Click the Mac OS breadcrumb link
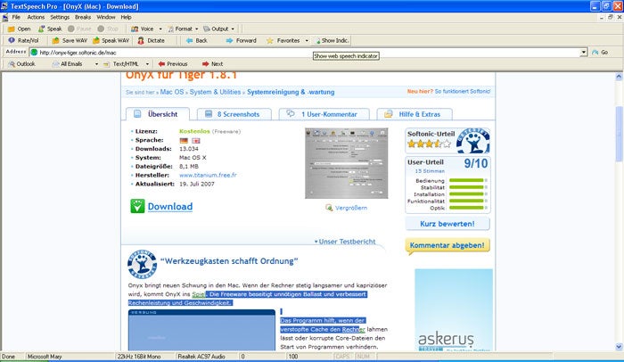Viewport: 624px width, 362px height. (172, 92)
